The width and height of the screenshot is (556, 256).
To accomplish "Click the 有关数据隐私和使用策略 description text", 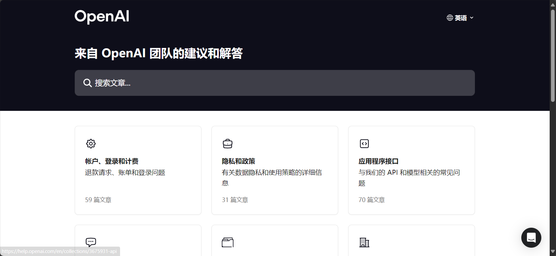I will tap(272, 178).
